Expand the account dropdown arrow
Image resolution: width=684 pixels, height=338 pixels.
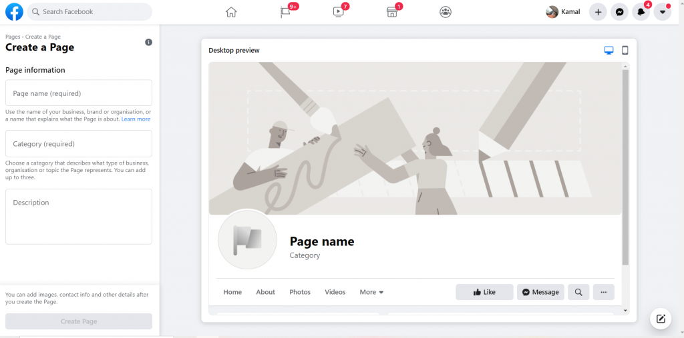[x=662, y=12]
